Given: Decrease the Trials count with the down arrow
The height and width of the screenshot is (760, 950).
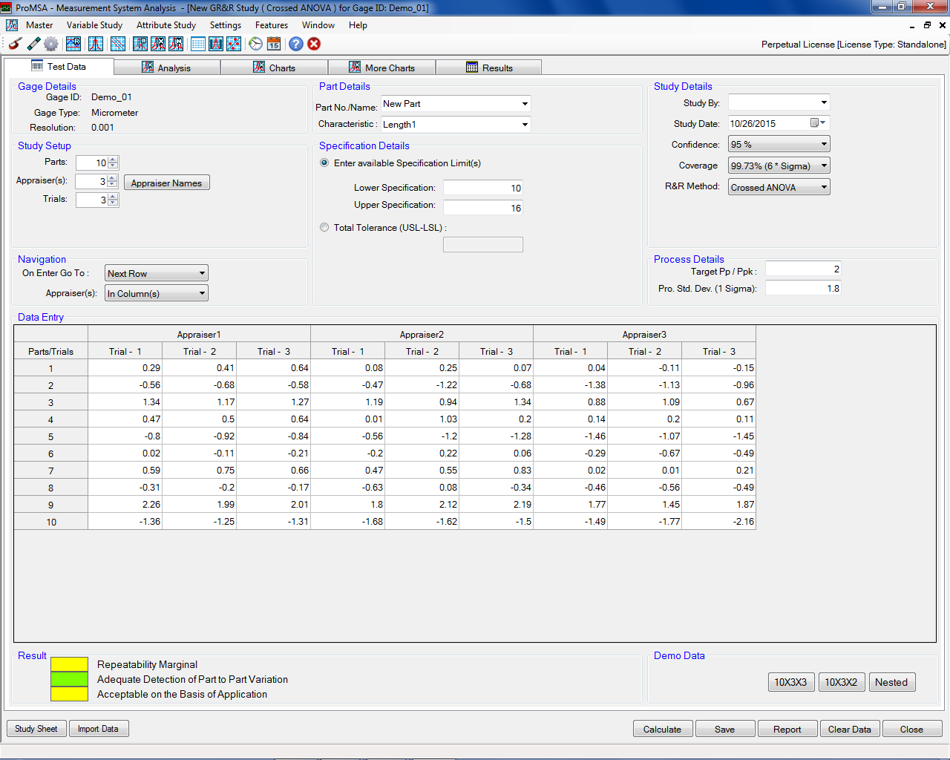Looking at the screenshot, I should pyautogui.click(x=113, y=203).
